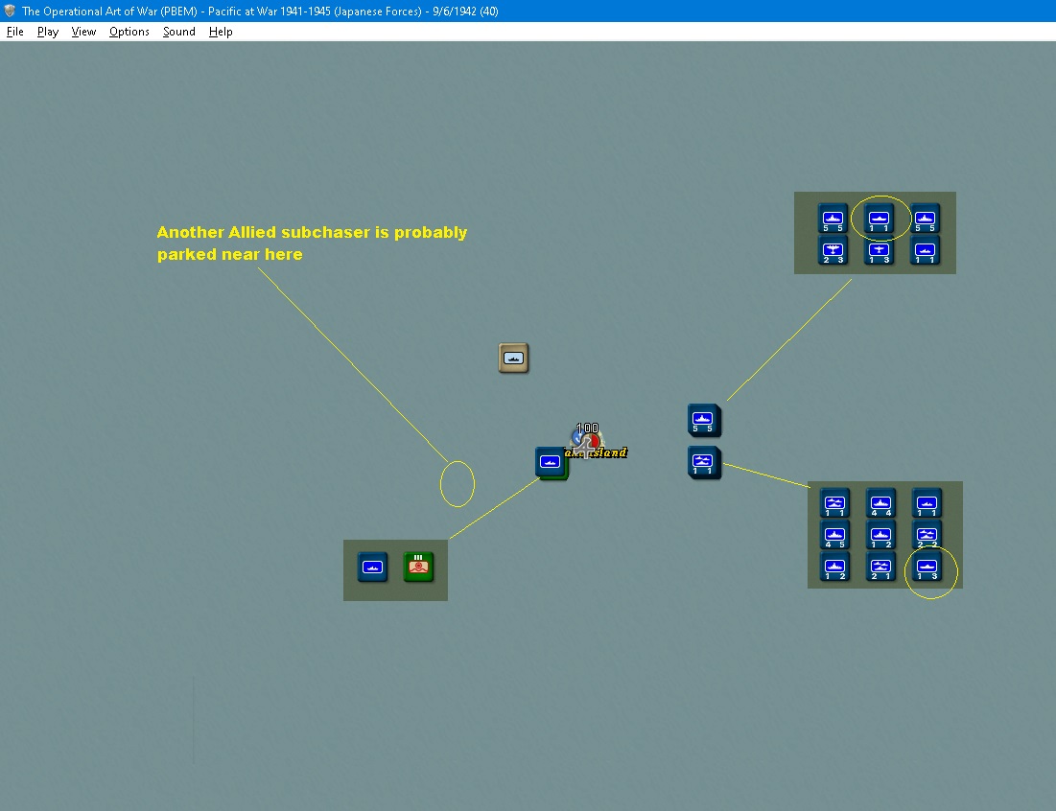Click the circled 1-3 carrier in the nine-unit inset

(x=927, y=567)
